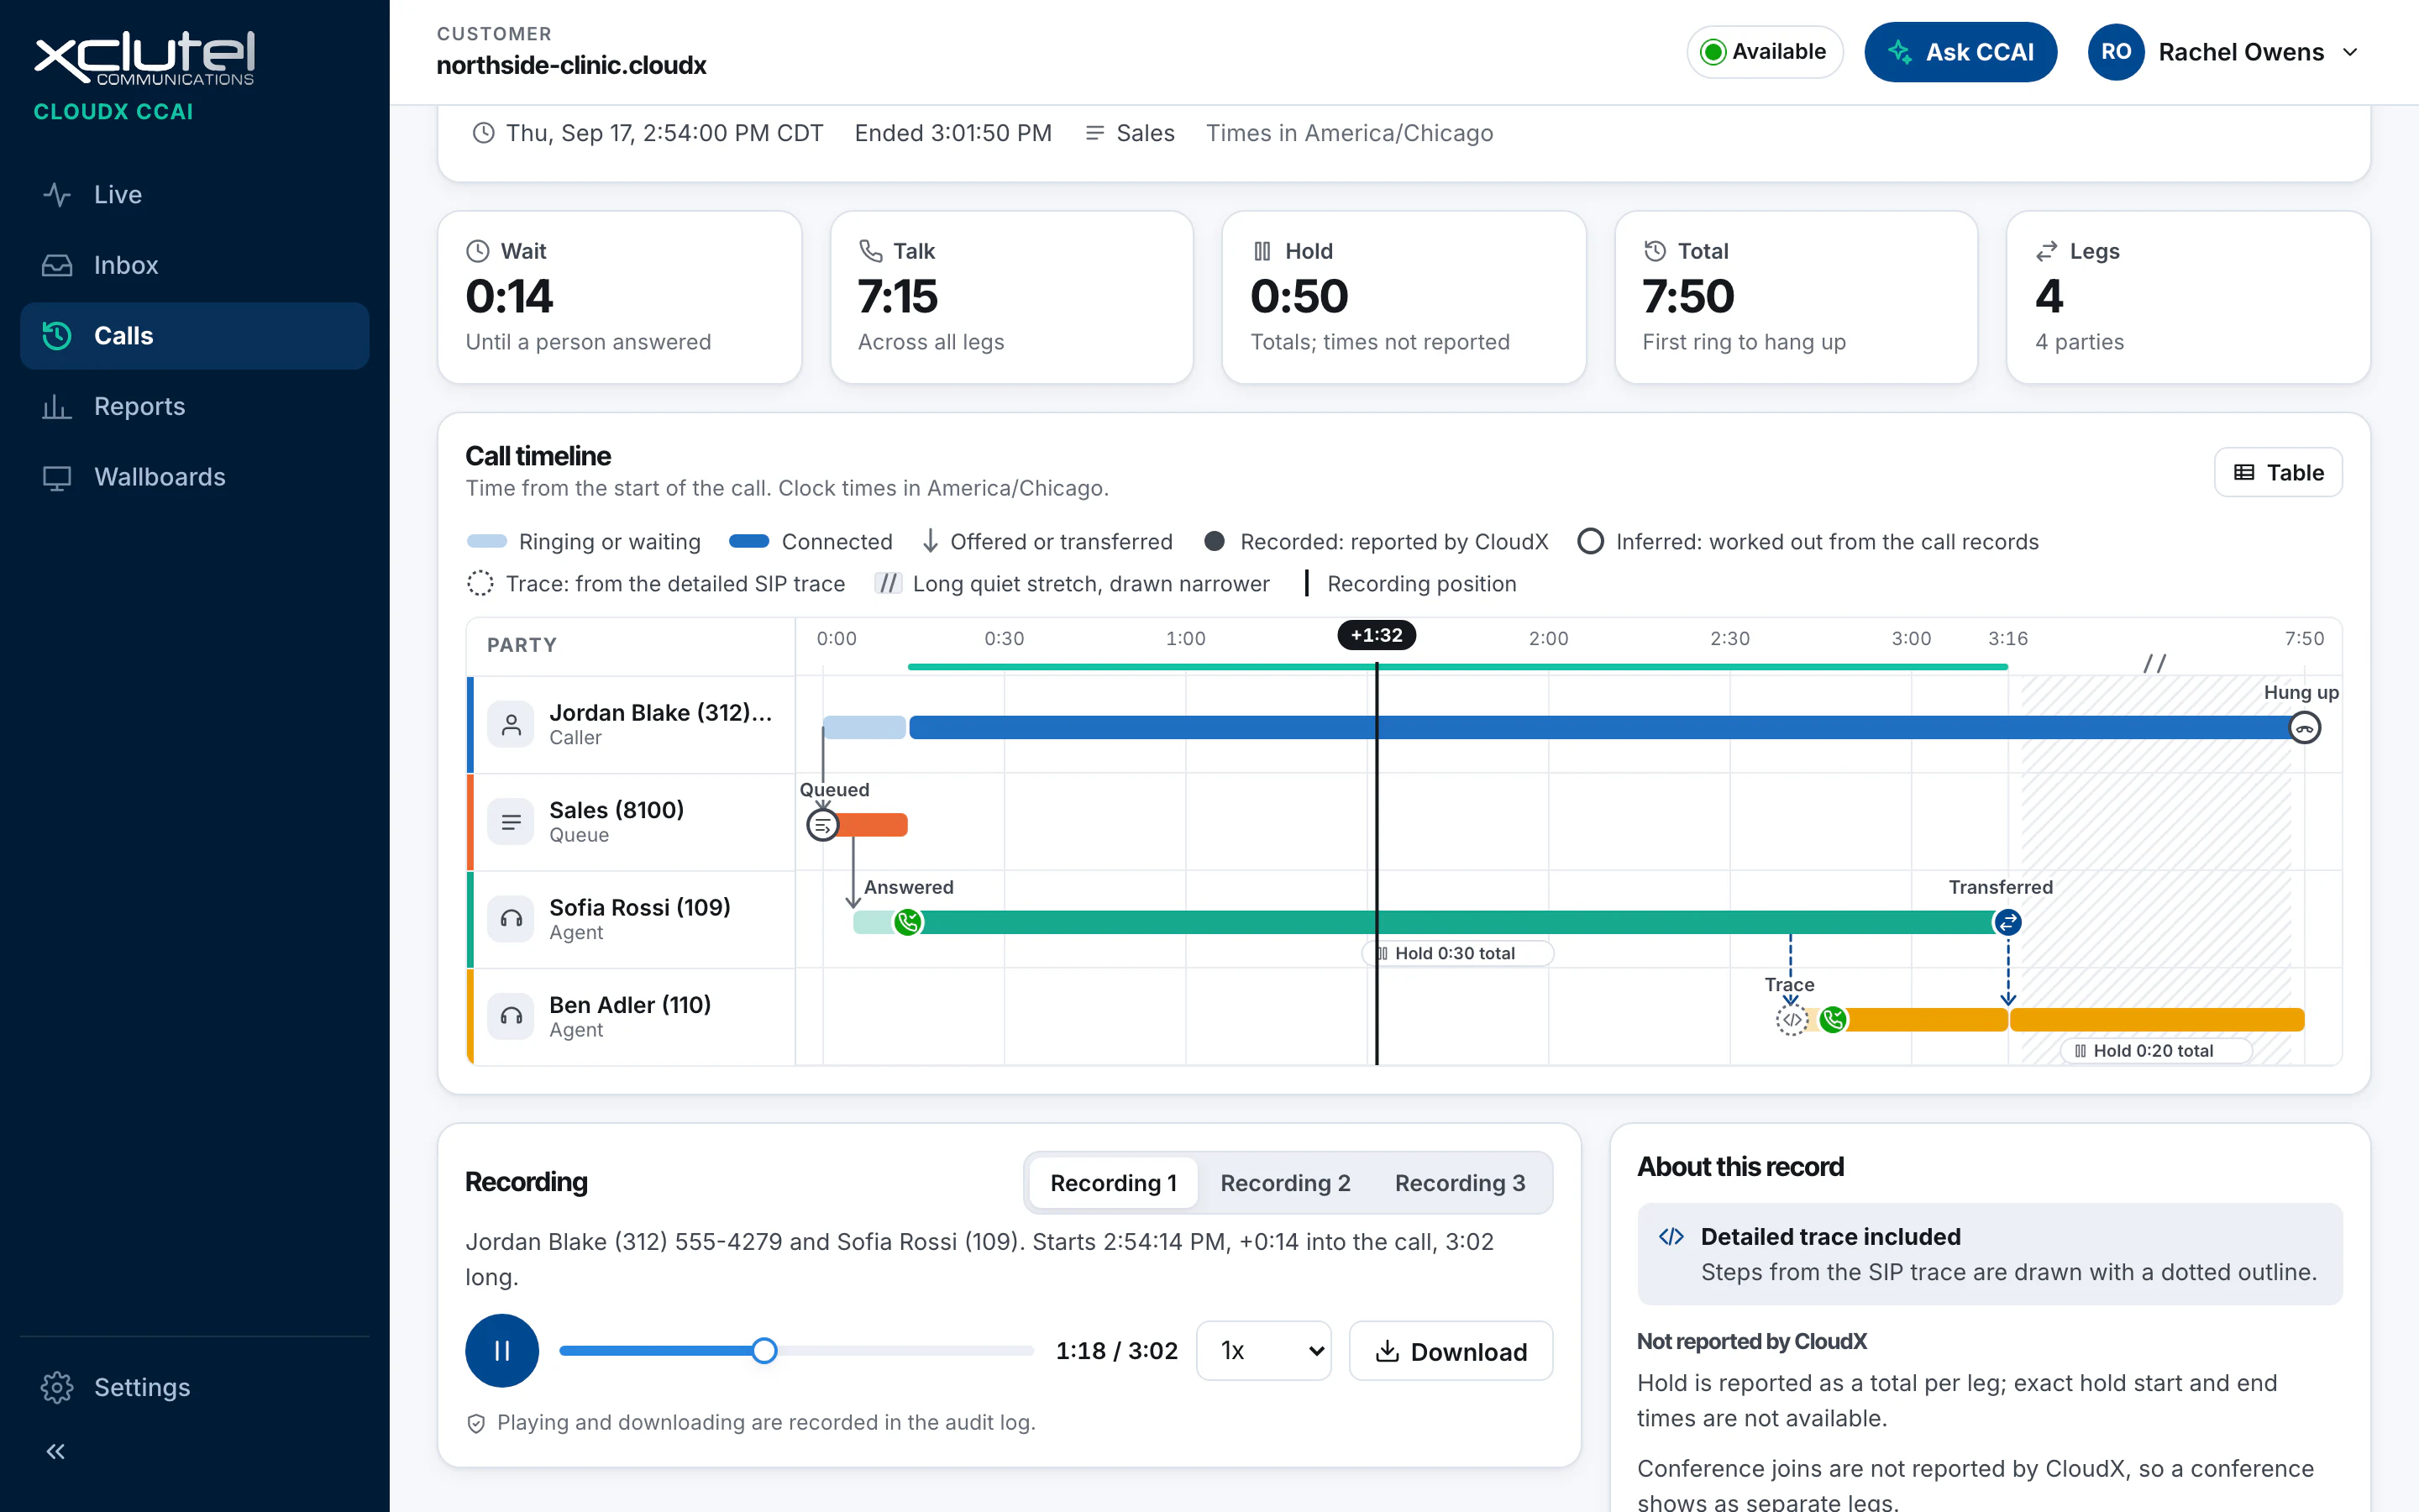Download the recording

pyautogui.click(x=1451, y=1351)
